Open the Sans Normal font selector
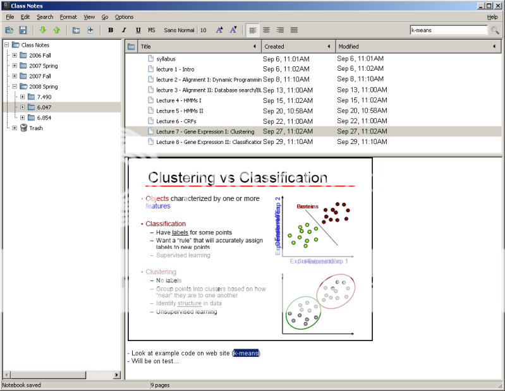Image resolution: width=505 pixels, height=391 pixels. click(x=179, y=30)
